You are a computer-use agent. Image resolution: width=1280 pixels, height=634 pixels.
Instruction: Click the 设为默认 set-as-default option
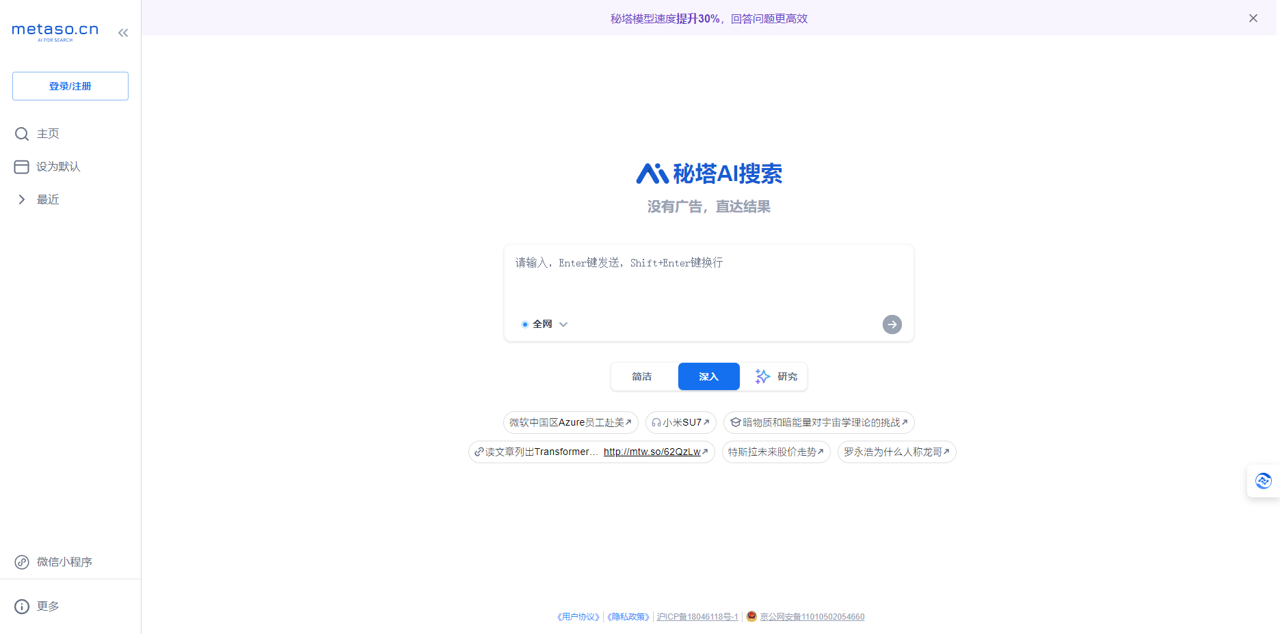[57, 166]
